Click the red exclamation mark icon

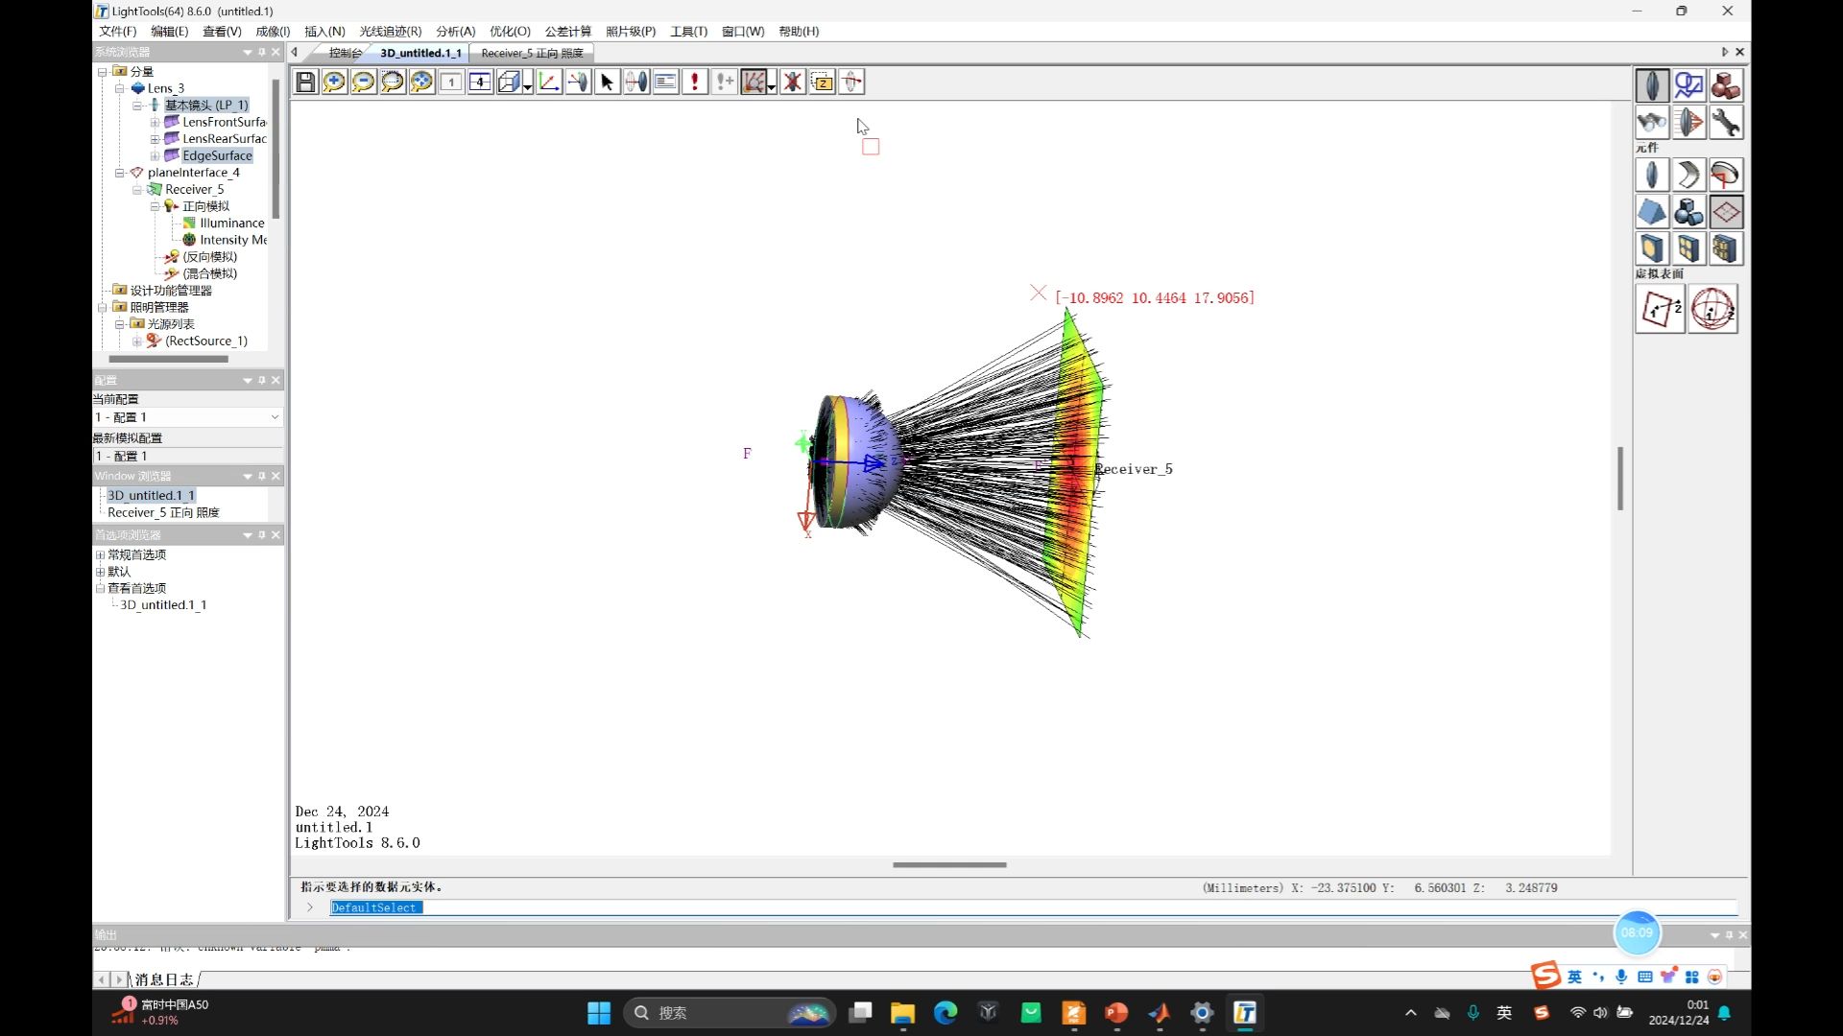tap(695, 82)
